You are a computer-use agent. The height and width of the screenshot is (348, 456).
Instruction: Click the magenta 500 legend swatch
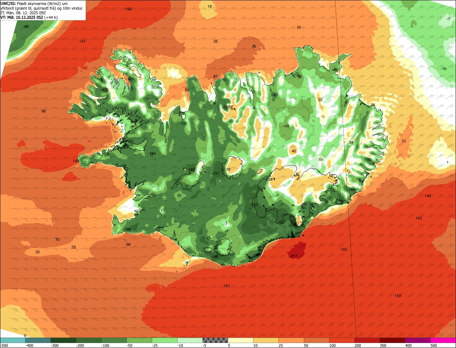[x=443, y=341]
